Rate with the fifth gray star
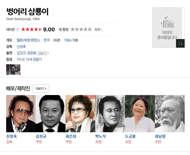190x155 pixels. pyautogui.click(x=90, y=29)
